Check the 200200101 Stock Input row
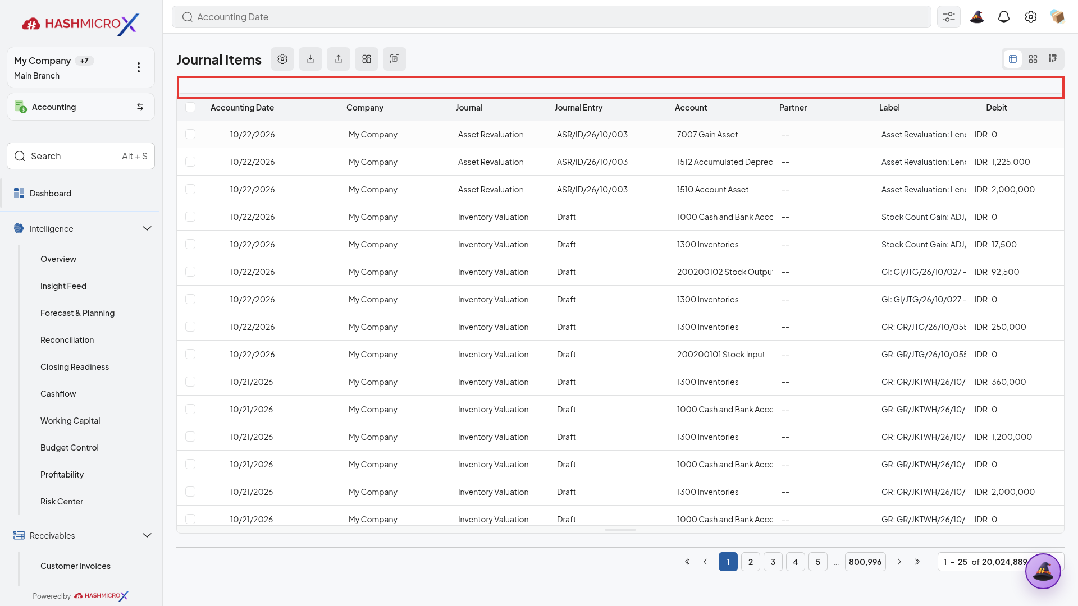This screenshot has width=1078, height=606. coord(190,354)
